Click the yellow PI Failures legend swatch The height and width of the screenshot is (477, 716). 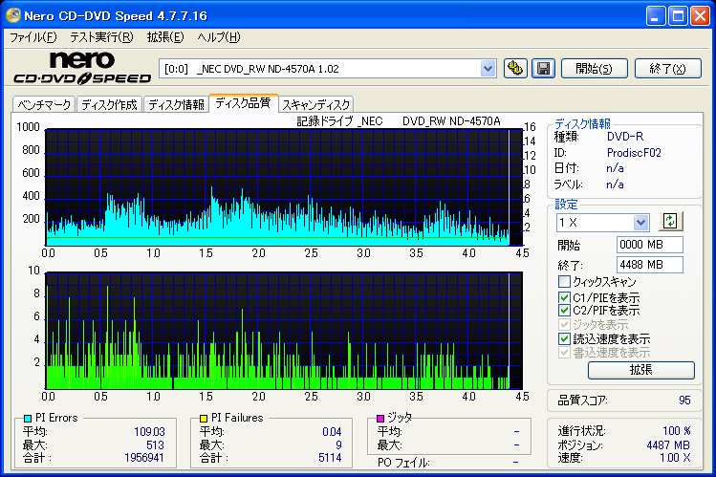tap(204, 418)
